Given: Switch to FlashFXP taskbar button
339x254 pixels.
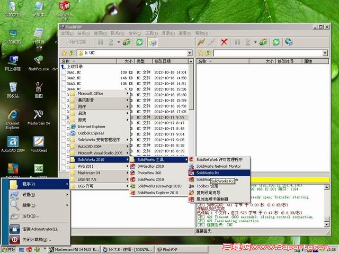Looking at the screenshot, I should [182, 249].
